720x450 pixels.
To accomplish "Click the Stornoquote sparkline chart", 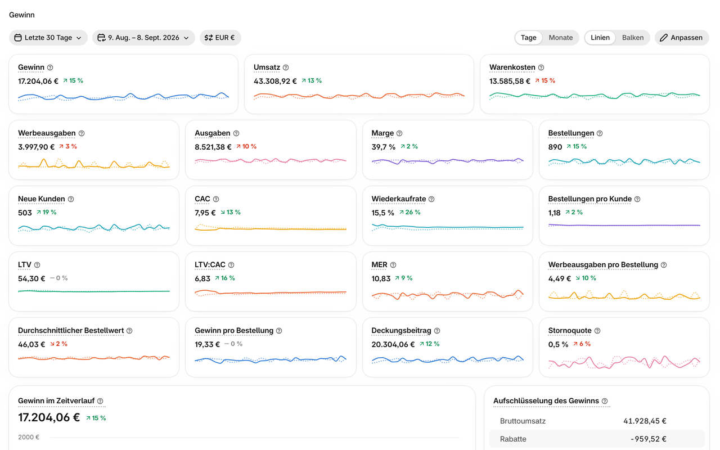I will (624, 362).
